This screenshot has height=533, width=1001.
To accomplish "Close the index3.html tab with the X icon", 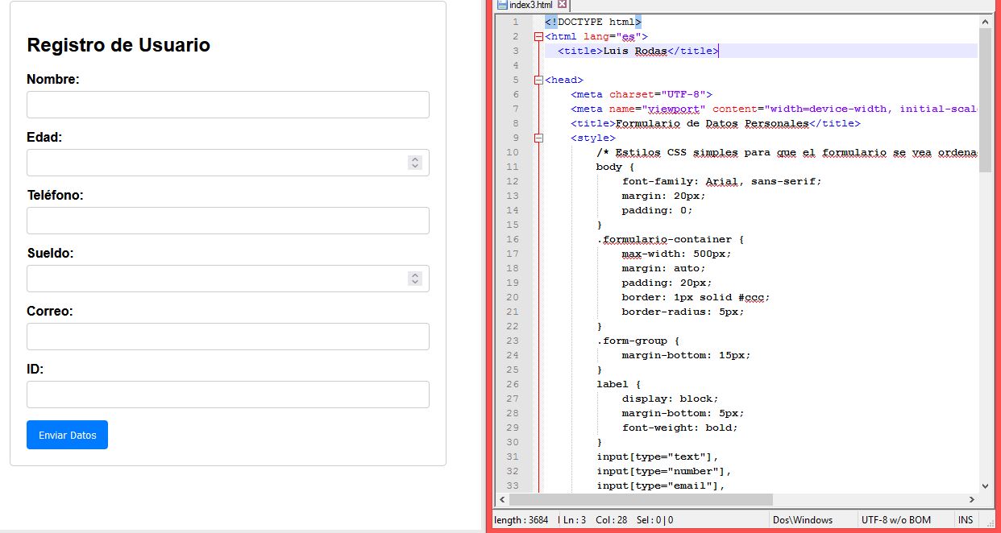I will pyautogui.click(x=563, y=5).
